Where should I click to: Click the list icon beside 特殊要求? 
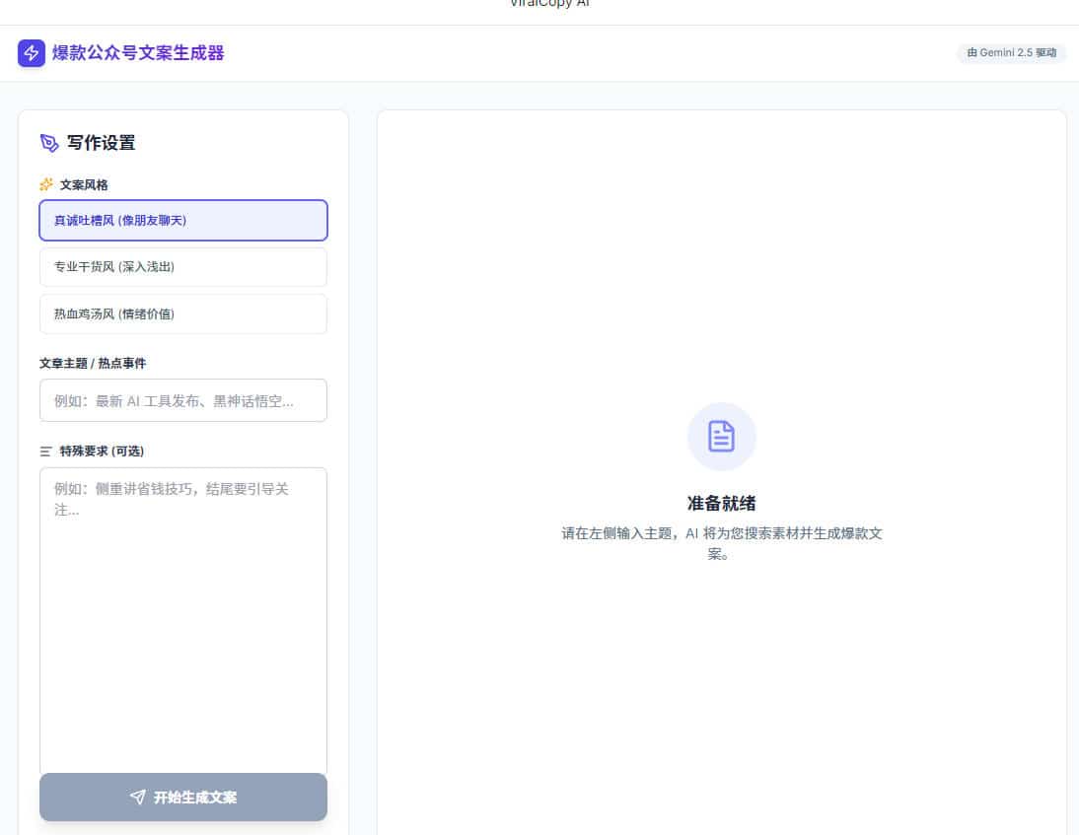(x=45, y=451)
